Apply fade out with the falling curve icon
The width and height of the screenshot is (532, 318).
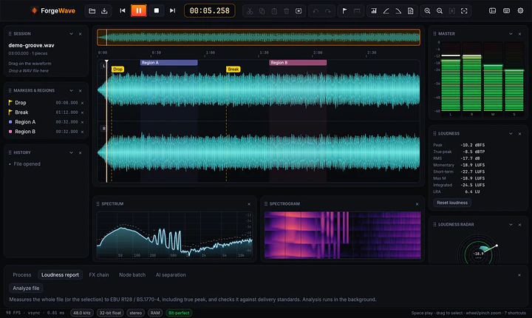click(x=398, y=11)
